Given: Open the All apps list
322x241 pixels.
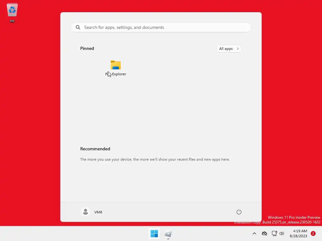Looking at the screenshot, I should click(x=229, y=49).
